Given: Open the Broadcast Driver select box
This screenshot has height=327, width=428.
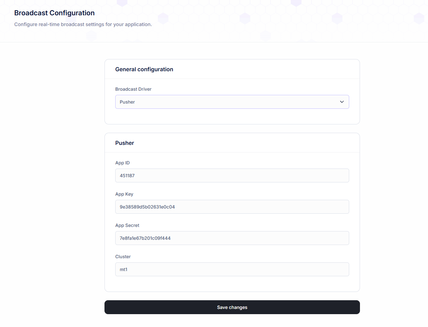Looking at the screenshot, I should (x=232, y=102).
